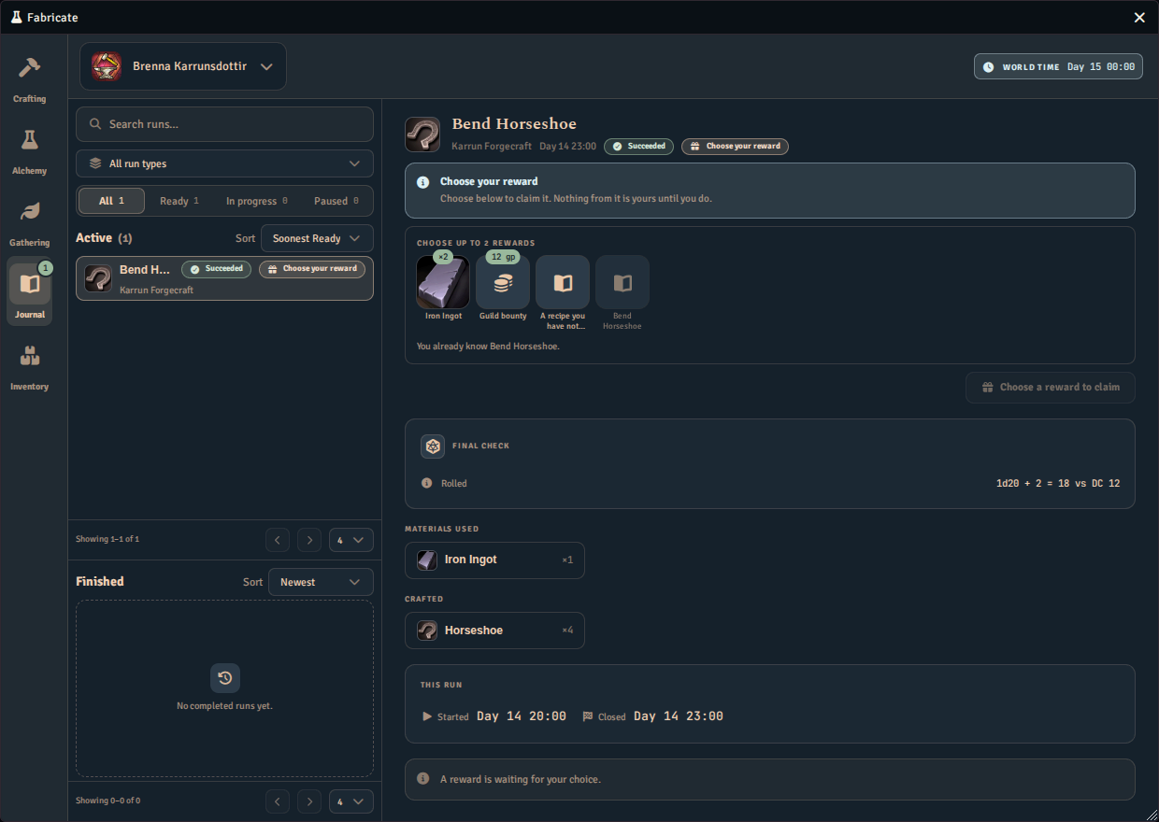
Task: Switch to the Ready tab
Action: coord(179,201)
